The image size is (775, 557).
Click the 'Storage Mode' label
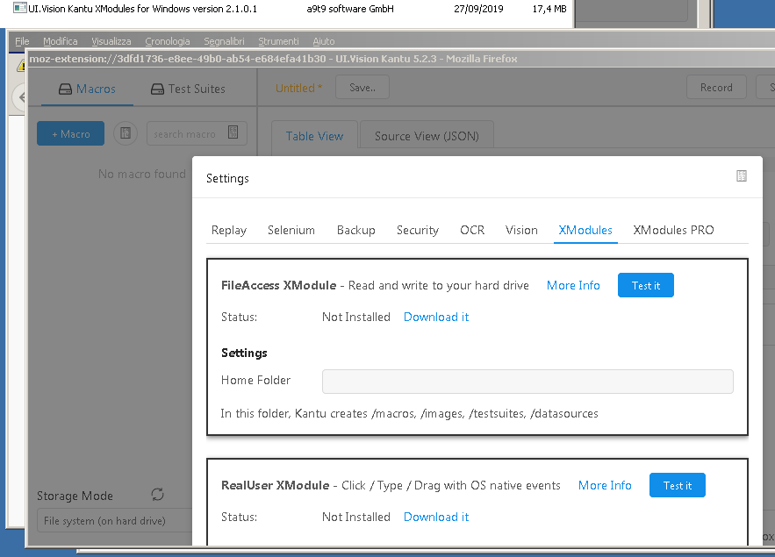75,496
